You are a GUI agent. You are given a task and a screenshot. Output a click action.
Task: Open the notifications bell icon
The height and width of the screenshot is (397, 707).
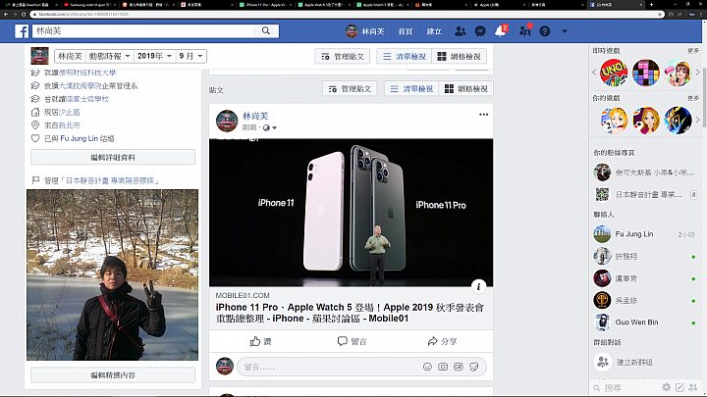500,31
